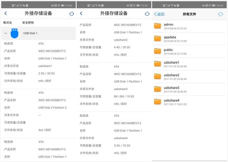Screen dimensions: 228x162
Task: Tap the 所有文件 page title
Action: pyautogui.click(x=189, y=14)
